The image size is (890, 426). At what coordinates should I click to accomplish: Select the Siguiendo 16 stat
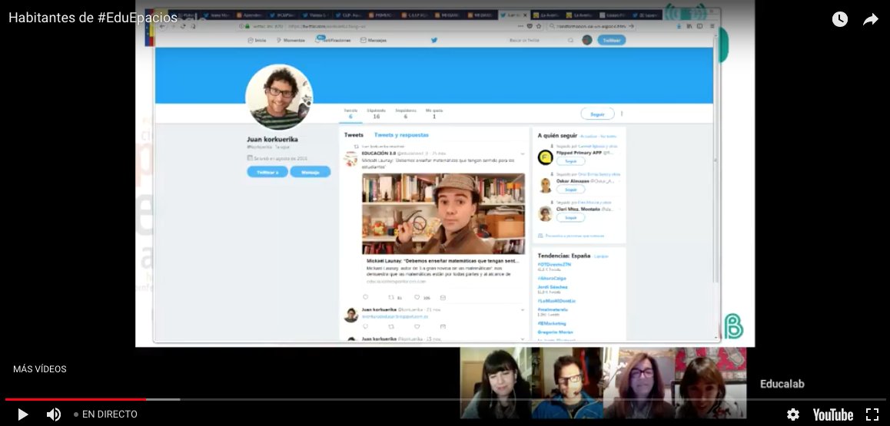click(x=377, y=114)
